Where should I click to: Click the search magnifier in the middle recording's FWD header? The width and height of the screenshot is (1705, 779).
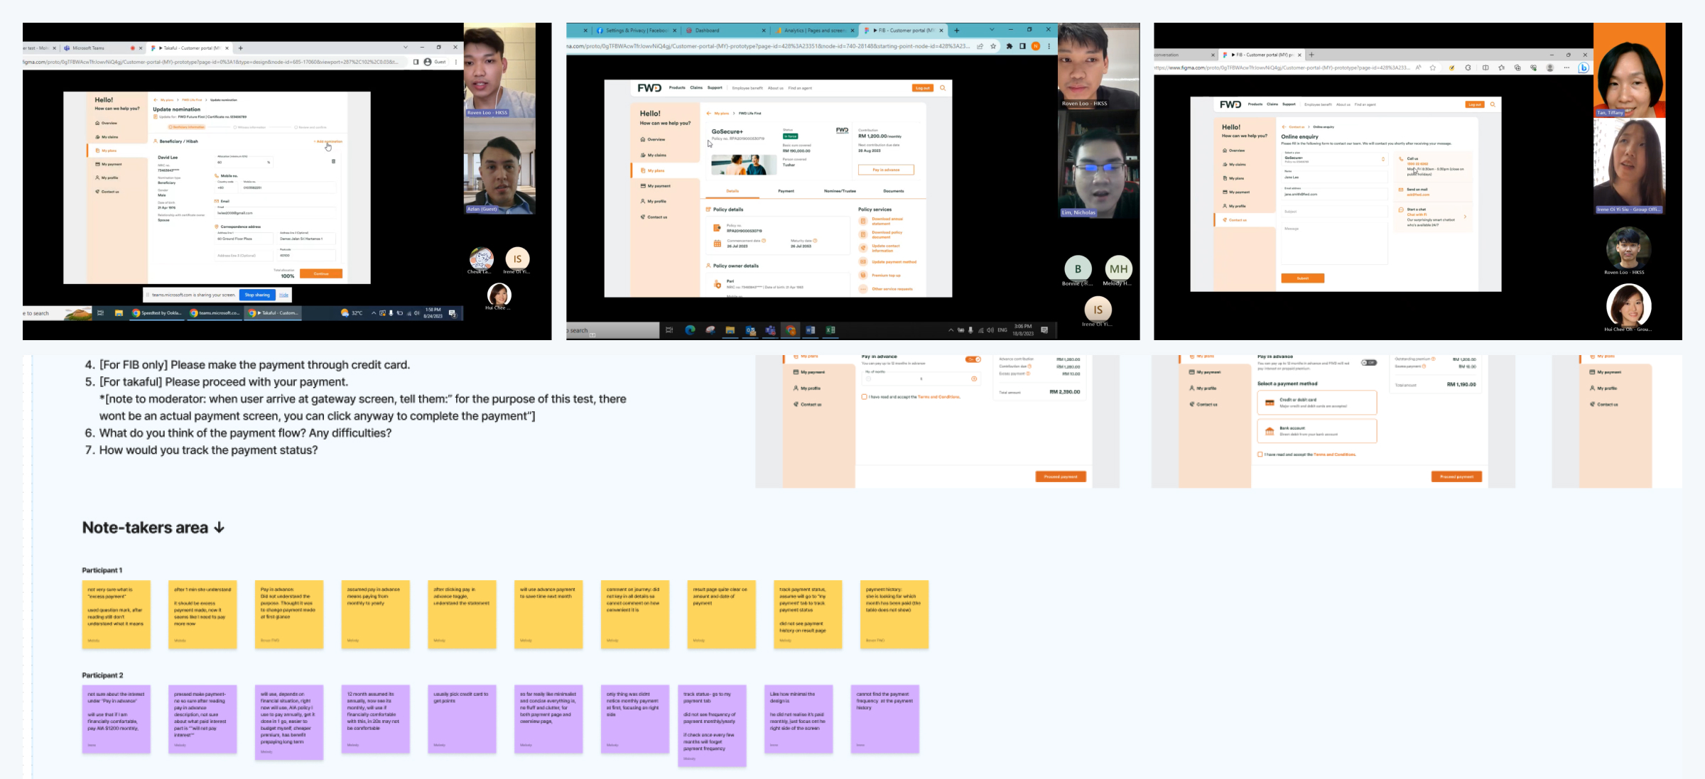(x=943, y=88)
